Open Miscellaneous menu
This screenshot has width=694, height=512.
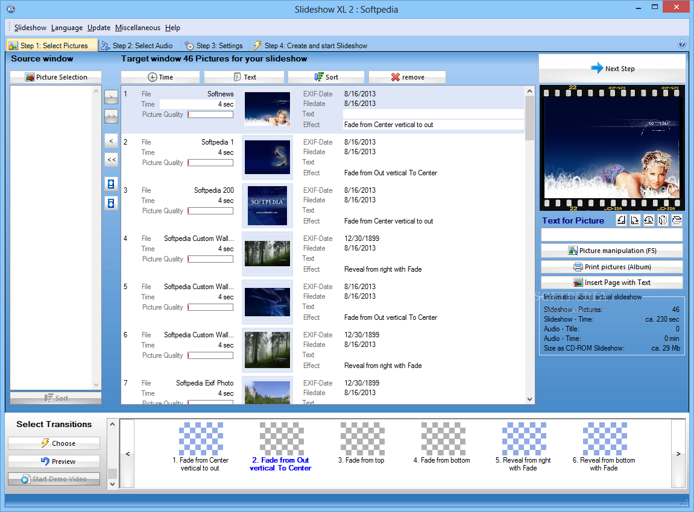point(137,28)
